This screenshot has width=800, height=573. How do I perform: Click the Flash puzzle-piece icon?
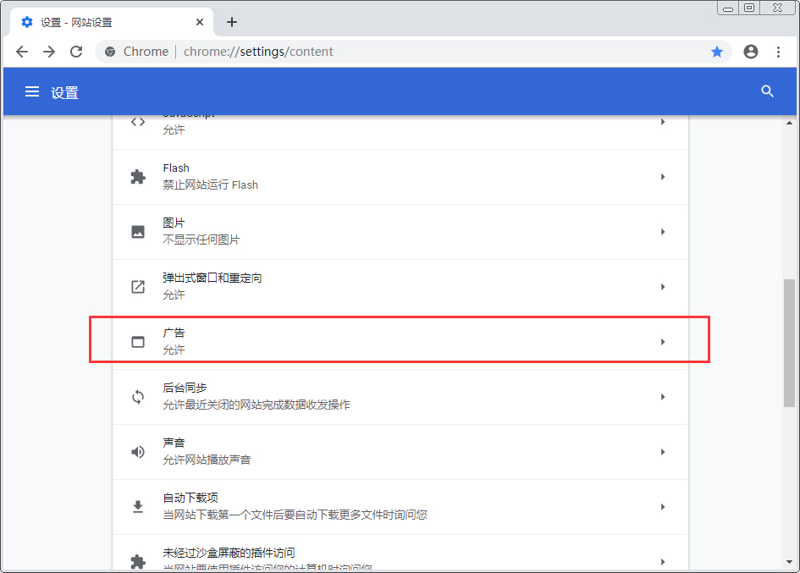pyautogui.click(x=138, y=176)
